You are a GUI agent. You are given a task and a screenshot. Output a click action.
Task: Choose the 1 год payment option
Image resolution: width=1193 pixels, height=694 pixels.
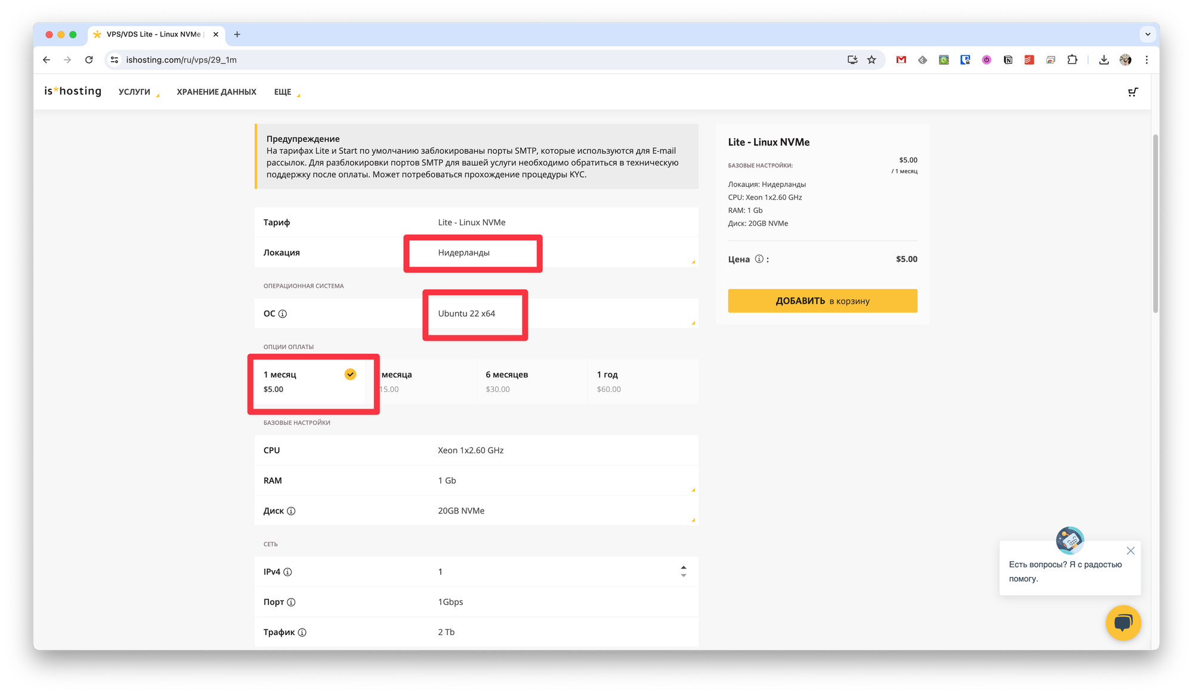pos(642,381)
